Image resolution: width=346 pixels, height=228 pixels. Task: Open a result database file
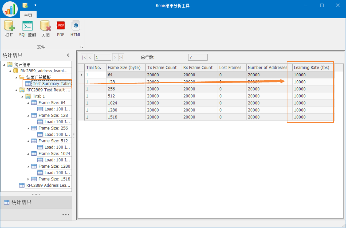click(9, 29)
